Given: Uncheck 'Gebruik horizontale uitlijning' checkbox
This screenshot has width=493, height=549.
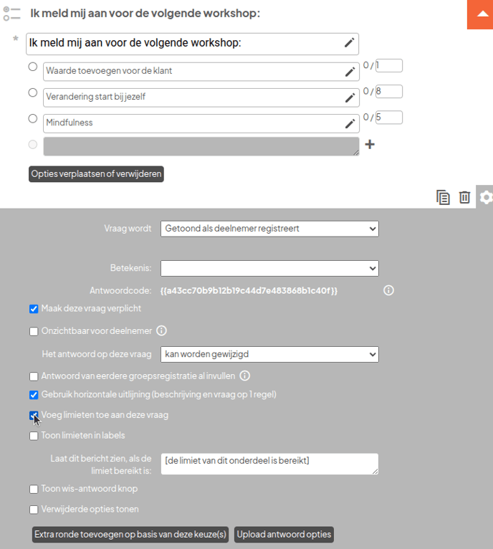Looking at the screenshot, I should click(x=34, y=395).
